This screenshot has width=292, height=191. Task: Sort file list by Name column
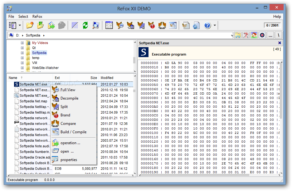click(30, 78)
